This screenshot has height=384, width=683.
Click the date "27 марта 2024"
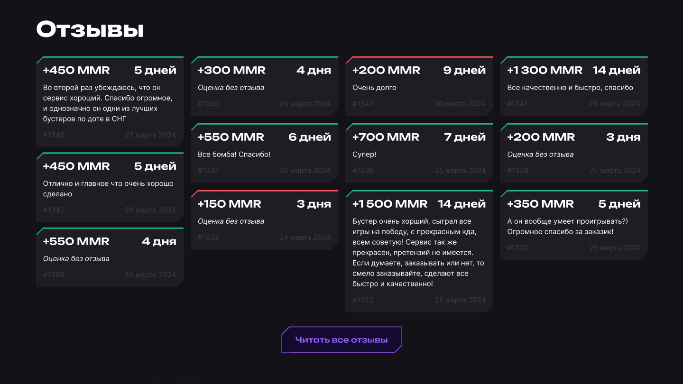click(150, 135)
